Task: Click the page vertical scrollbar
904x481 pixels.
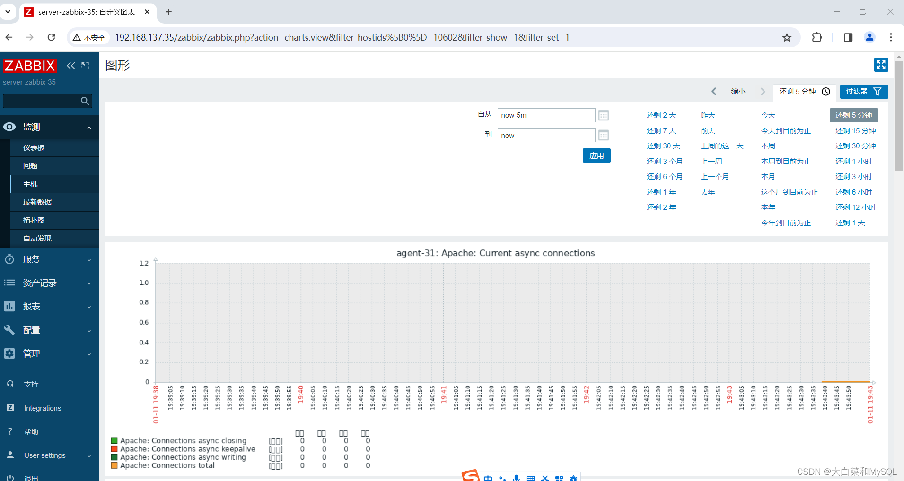Action: [899, 116]
